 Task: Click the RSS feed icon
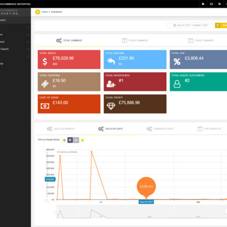pos(220,4)
